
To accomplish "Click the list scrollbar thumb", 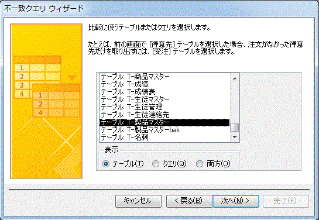I will pyautogui.click(x=235, y=128).
